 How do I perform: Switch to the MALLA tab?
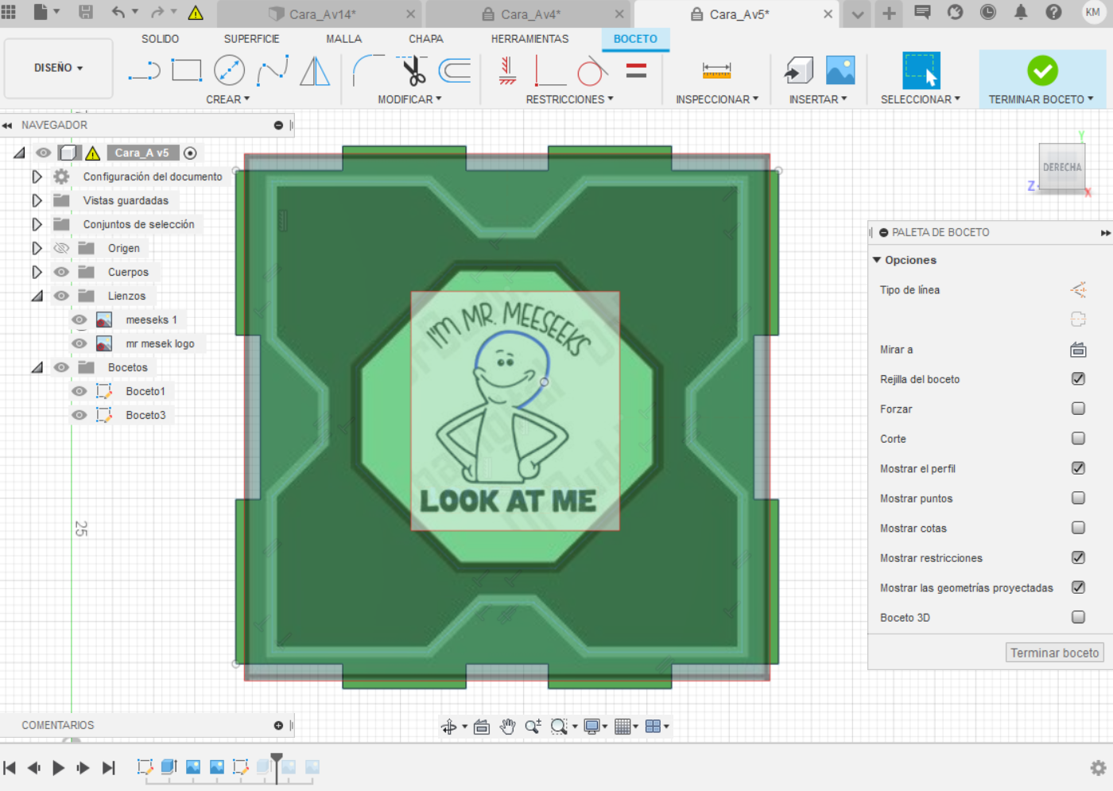pyautogui.click(x=344, y=39)
